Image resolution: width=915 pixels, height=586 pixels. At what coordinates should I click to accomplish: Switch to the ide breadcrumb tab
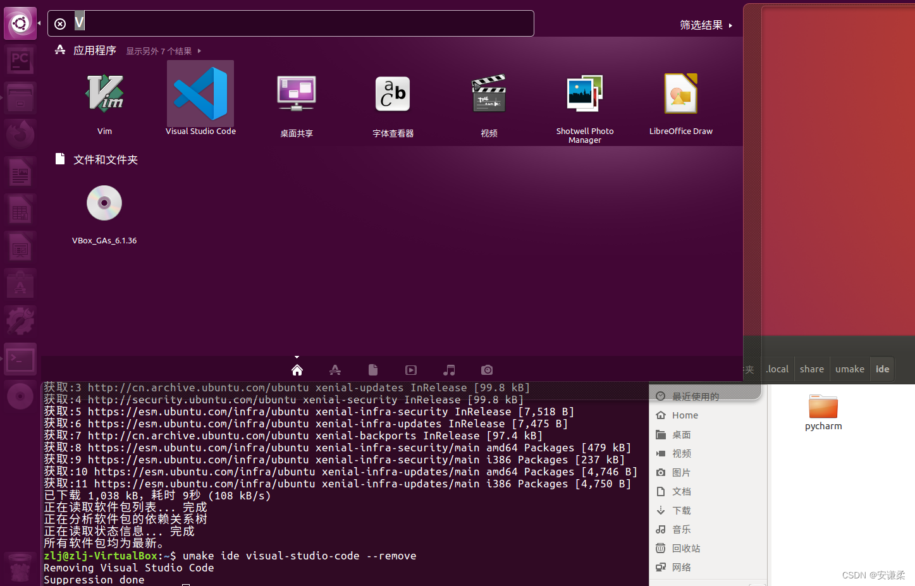(x=881, y=369)
